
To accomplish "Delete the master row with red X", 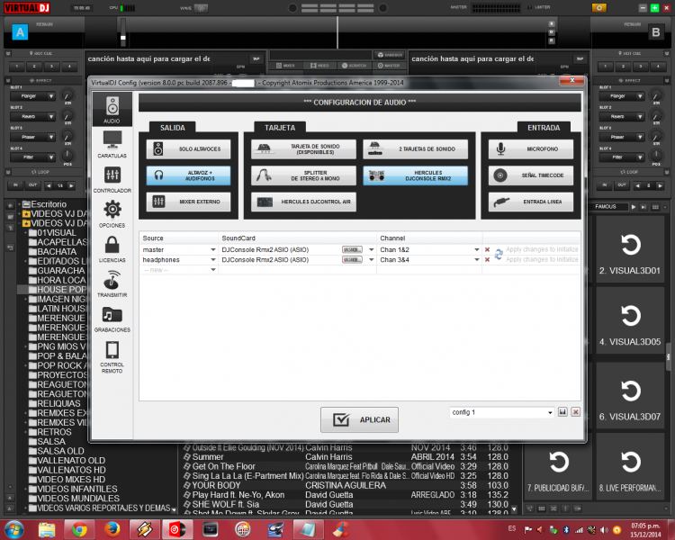I will 487,249.
